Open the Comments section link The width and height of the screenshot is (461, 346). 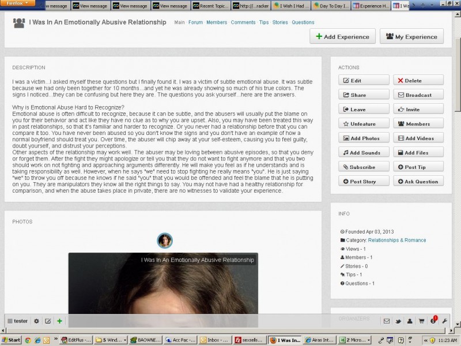click(x=243, y=22)
